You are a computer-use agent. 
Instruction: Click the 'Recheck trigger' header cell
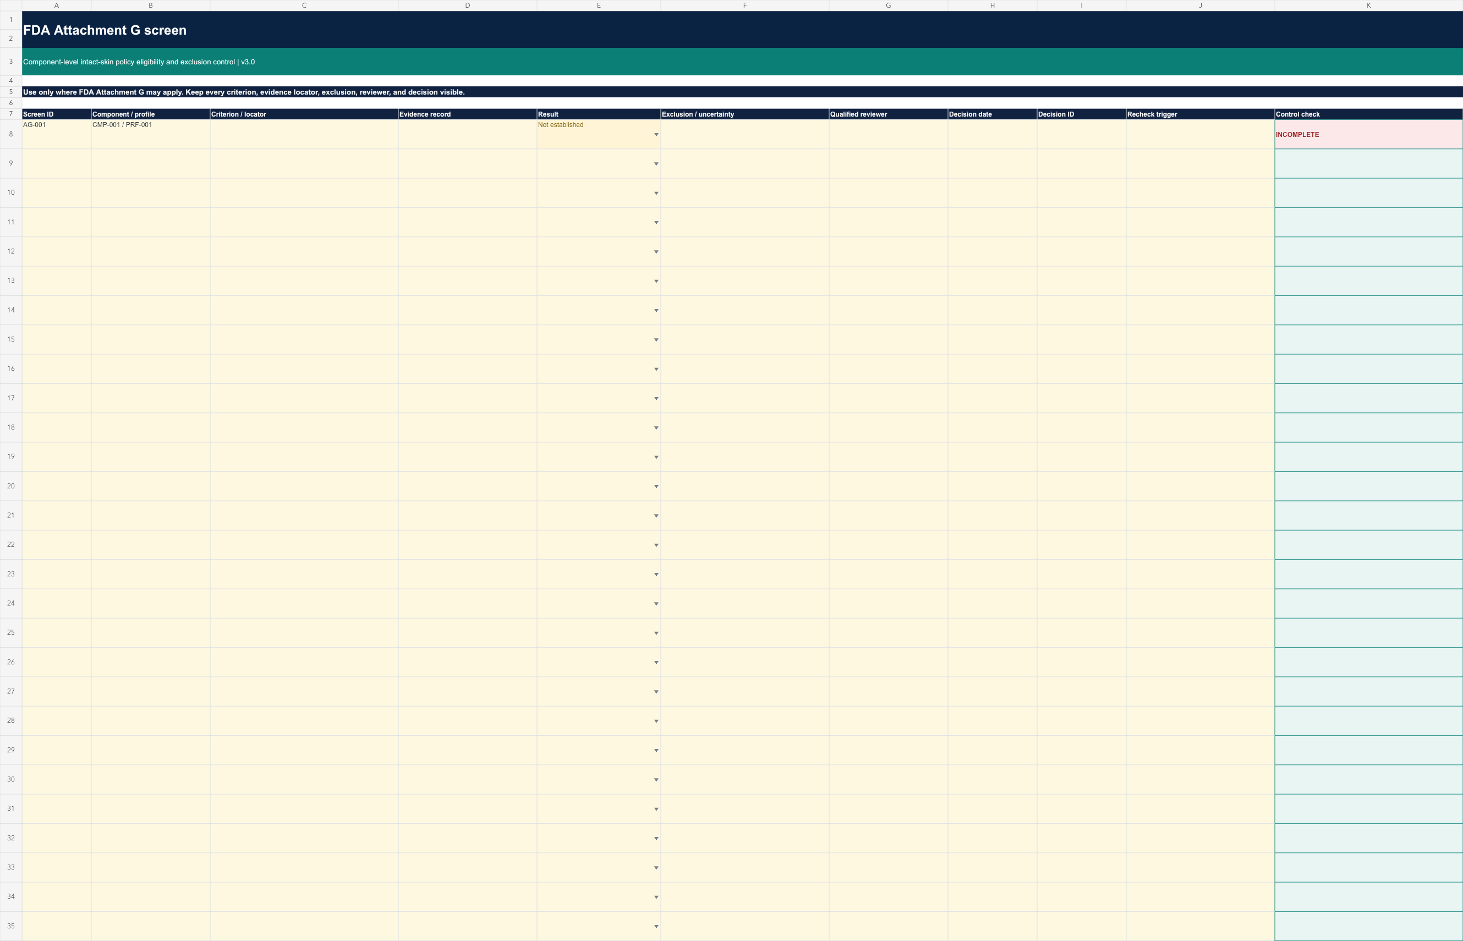coord(1200,114)
